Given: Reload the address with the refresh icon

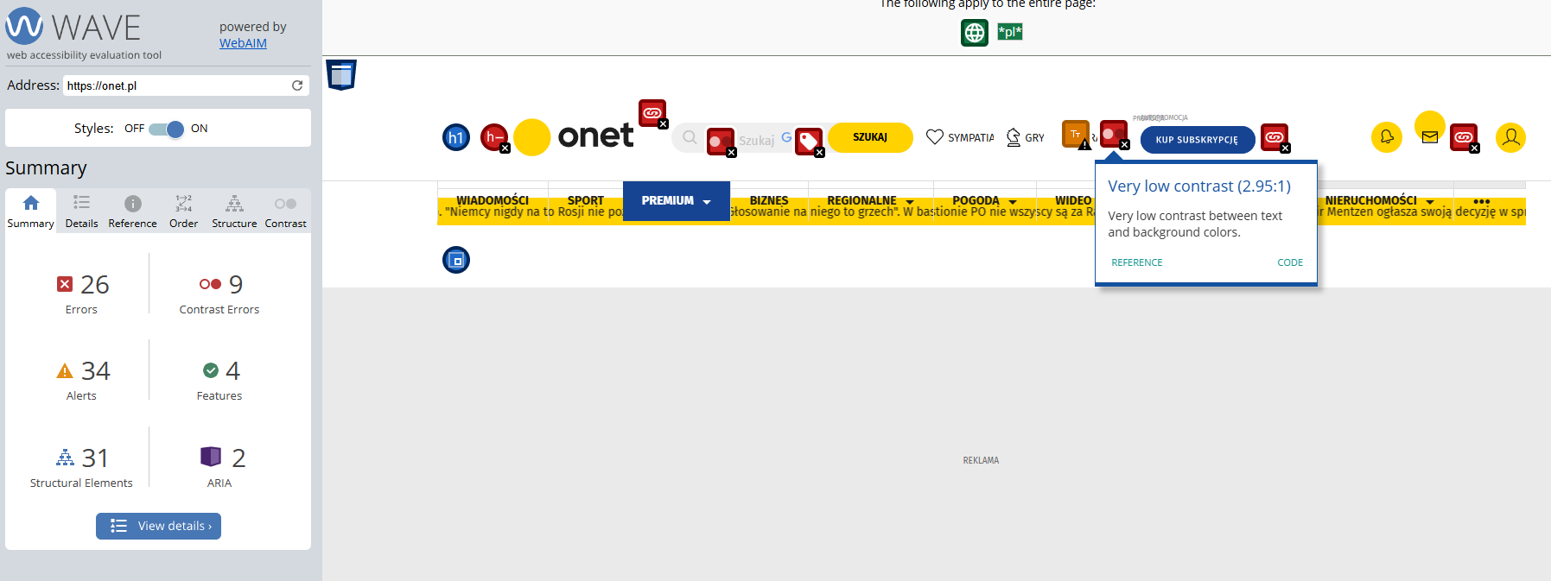Looking at the screenshot, I should [297, 85].
